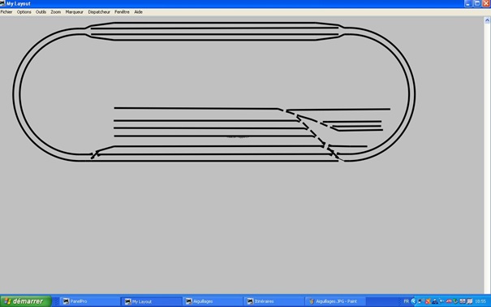Expand hidden tray icons chevron
Screen dimensions: 491x307
pos(413,301)
